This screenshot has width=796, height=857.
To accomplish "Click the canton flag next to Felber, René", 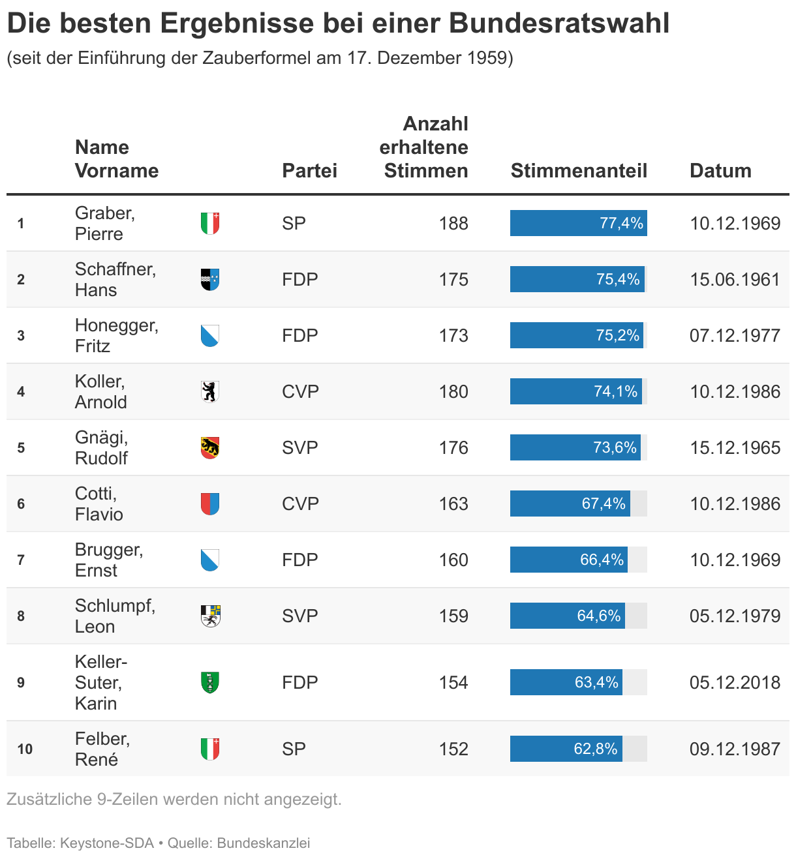I will (x=209, y=749).
